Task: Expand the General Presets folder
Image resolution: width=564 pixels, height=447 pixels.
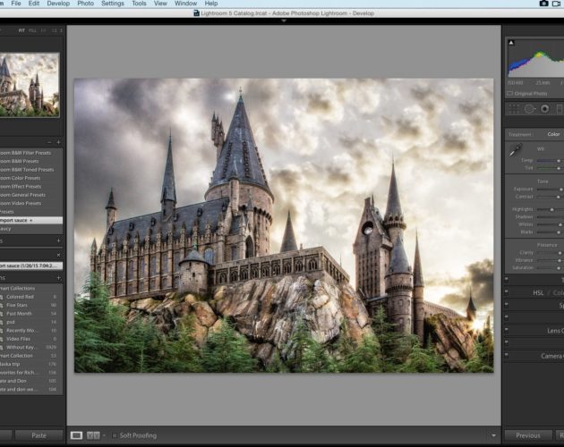Action: (22, 195)
